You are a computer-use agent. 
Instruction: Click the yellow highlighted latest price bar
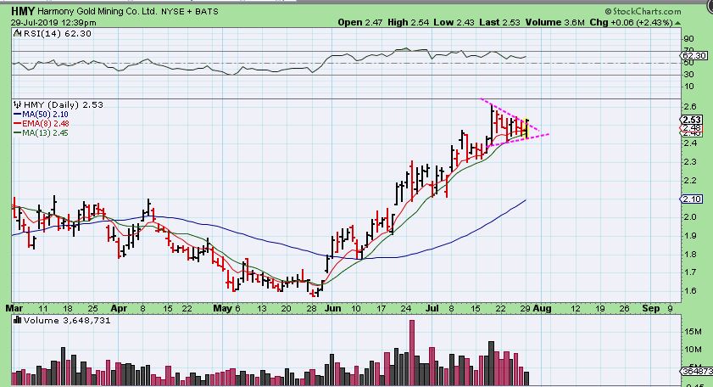coord(526,128)
